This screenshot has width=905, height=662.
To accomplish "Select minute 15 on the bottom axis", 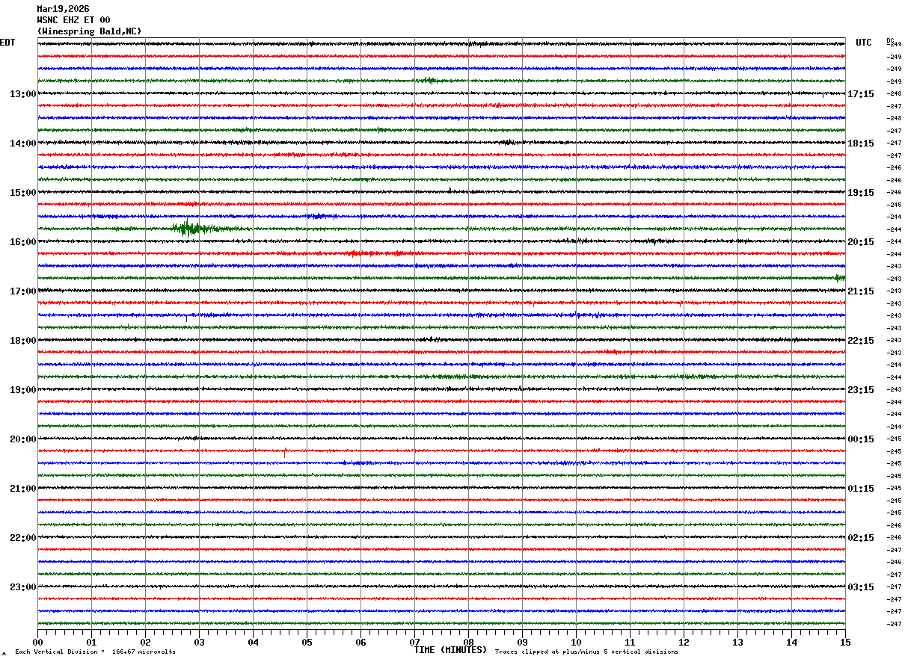I will tap(845, 642).
